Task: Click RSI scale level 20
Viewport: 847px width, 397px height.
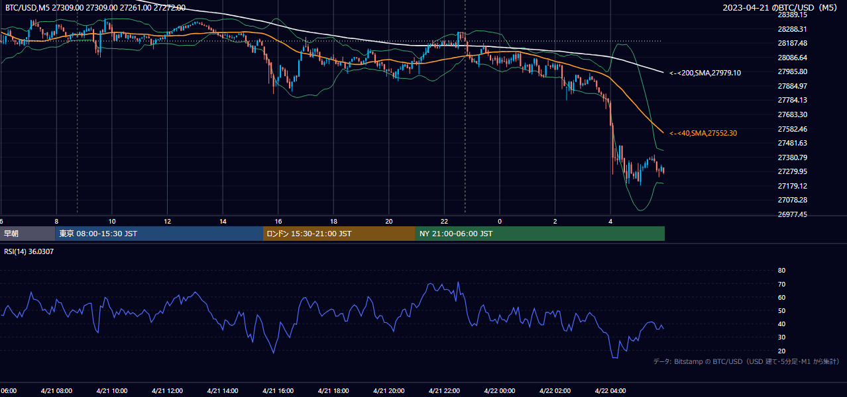Action: tap(781, 351)
